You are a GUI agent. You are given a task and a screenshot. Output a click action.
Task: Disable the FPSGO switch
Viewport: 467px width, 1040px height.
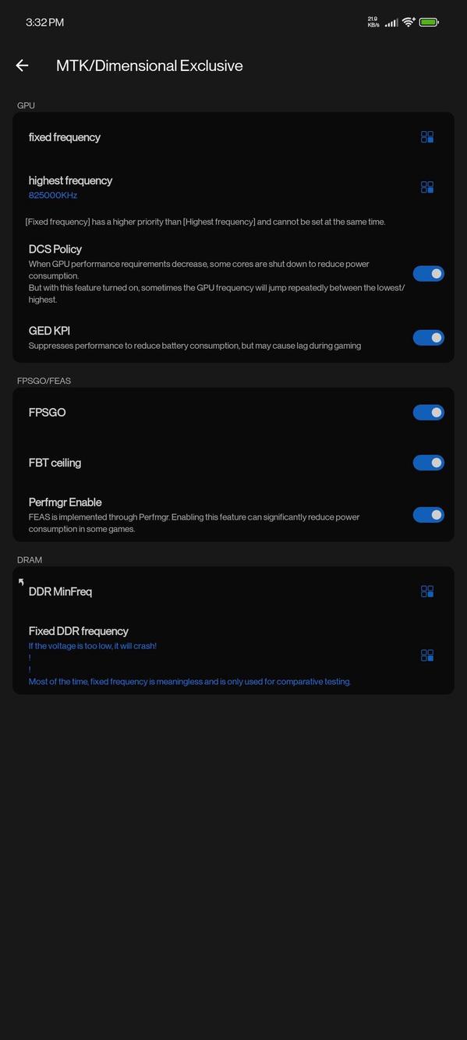[x=428, y=411]
